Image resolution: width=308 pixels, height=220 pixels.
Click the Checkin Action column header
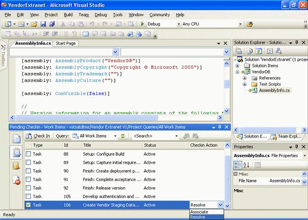point(206,145)
